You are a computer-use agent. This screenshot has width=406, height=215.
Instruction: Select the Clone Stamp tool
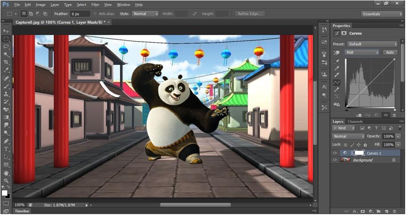pos(6,94)
